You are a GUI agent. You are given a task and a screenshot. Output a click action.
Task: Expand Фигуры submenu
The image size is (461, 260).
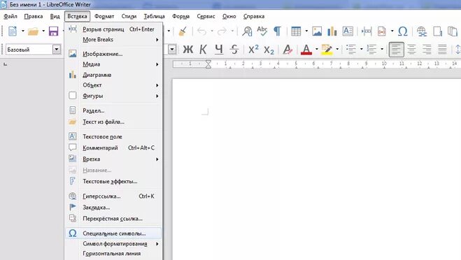click(113, 96)
